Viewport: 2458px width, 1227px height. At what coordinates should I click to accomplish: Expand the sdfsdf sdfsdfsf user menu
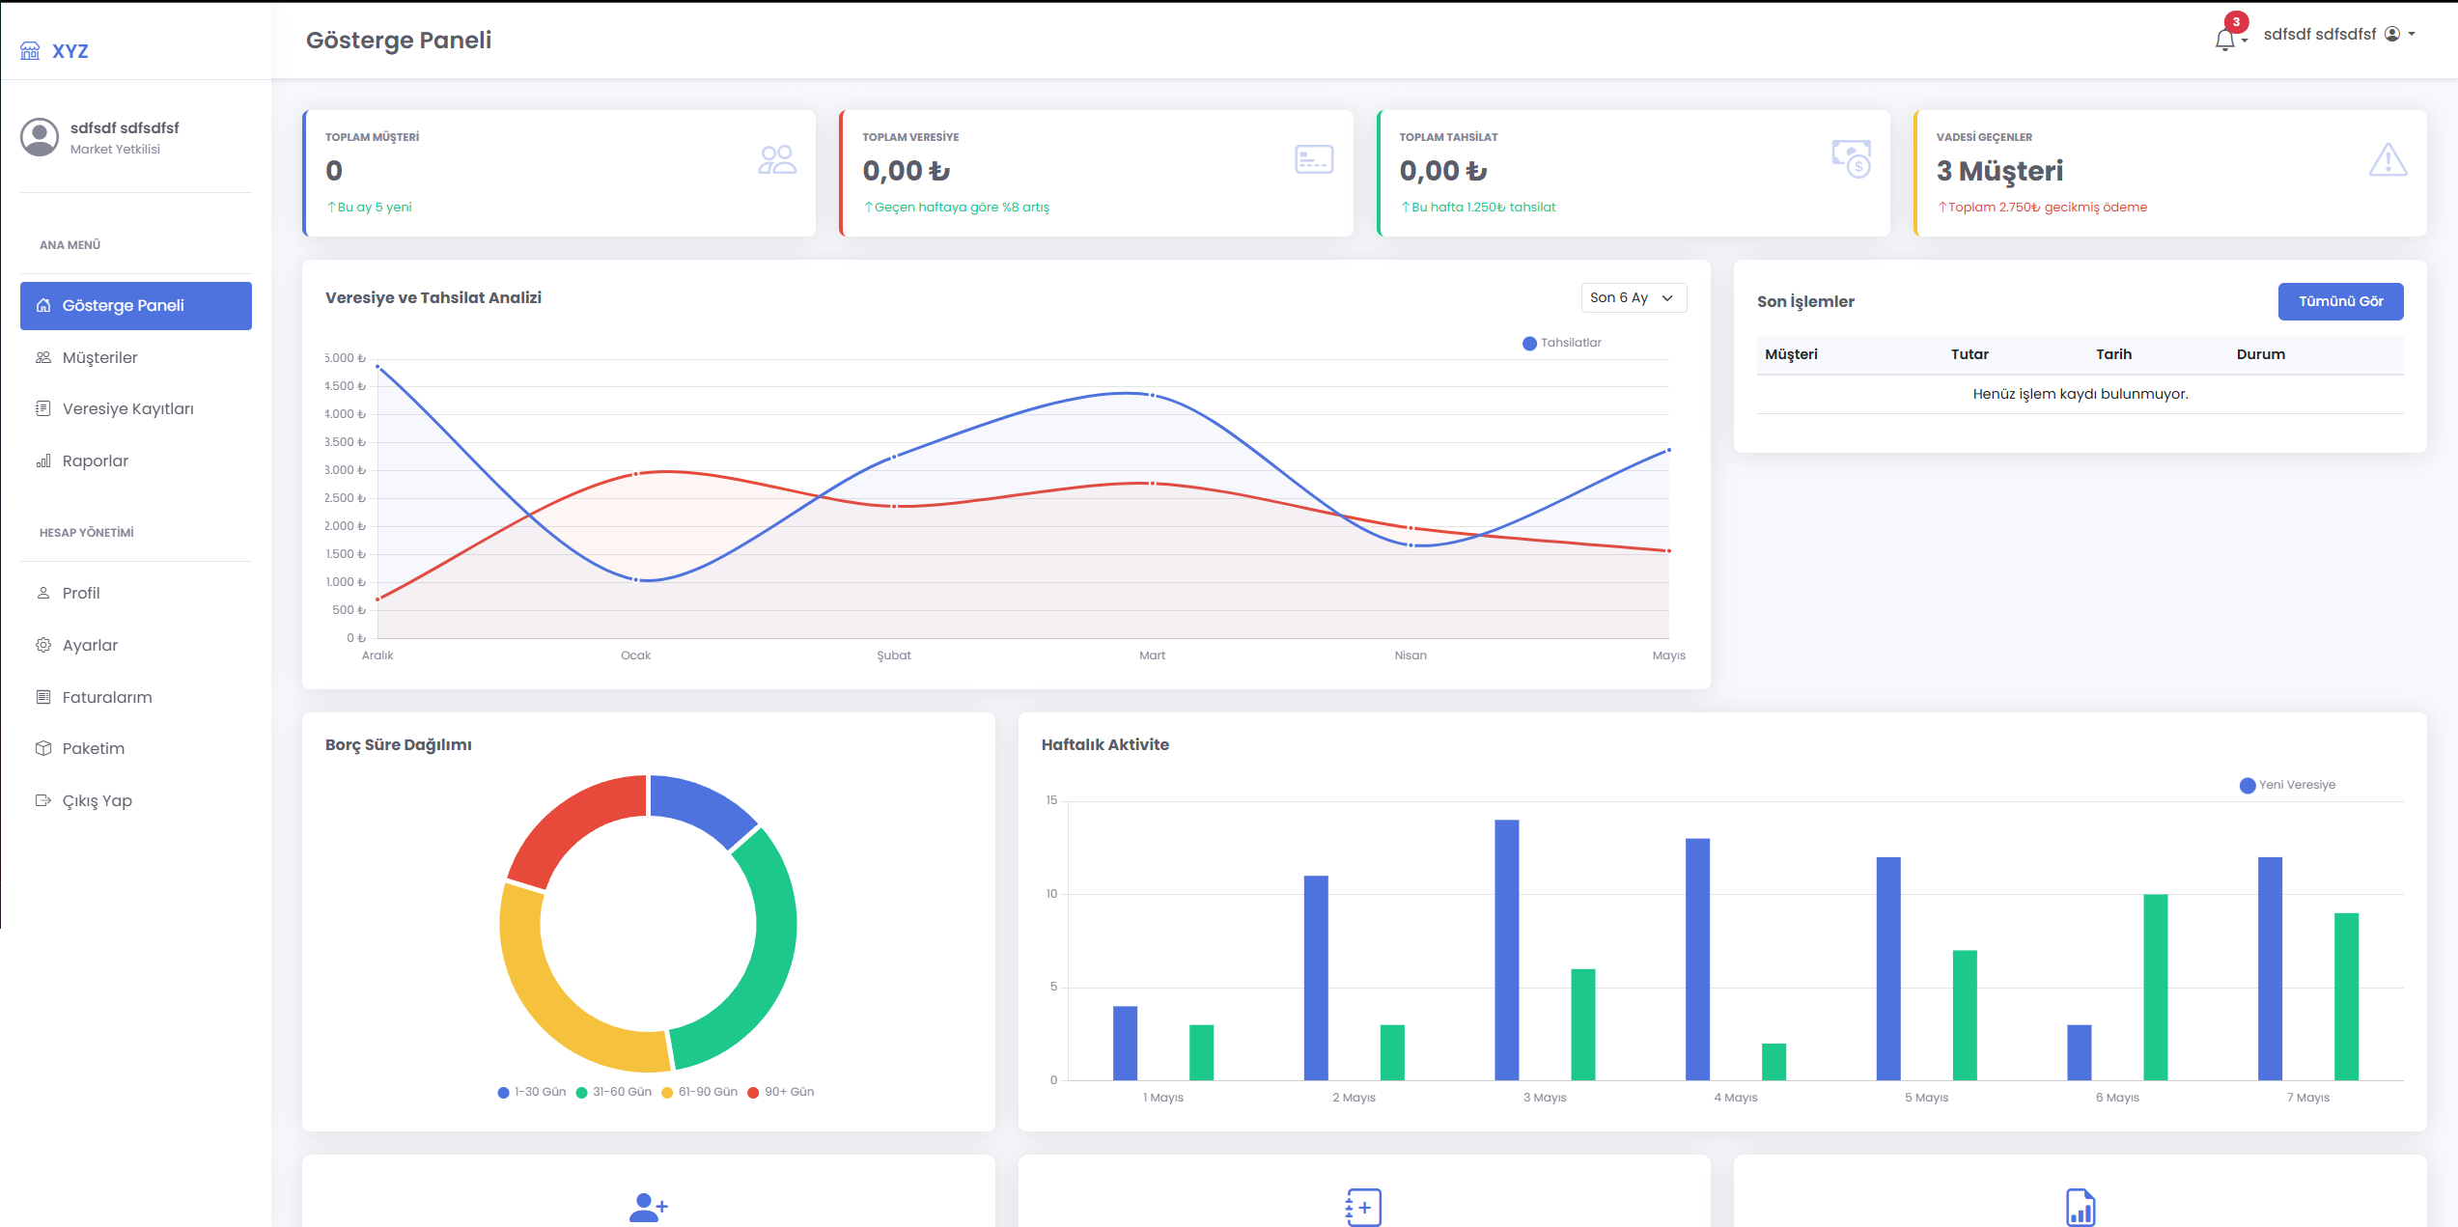[x=2338, y=34]
